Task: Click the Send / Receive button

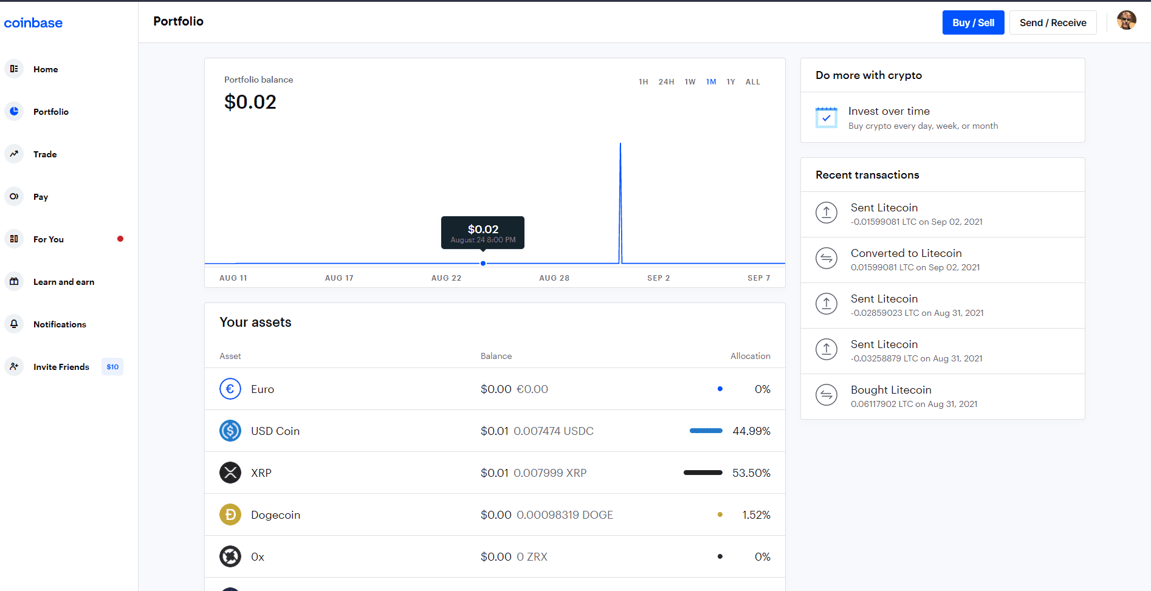Action: pos(1053,22)
